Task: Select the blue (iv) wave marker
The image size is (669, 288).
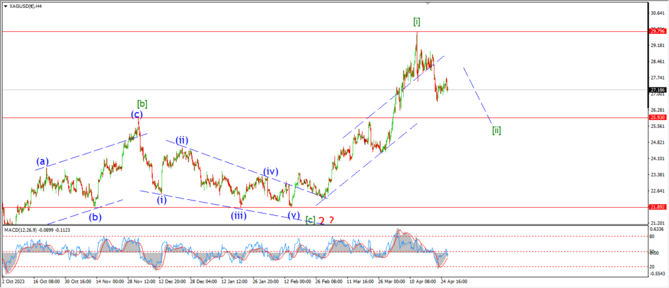Action: pos(271,172)
